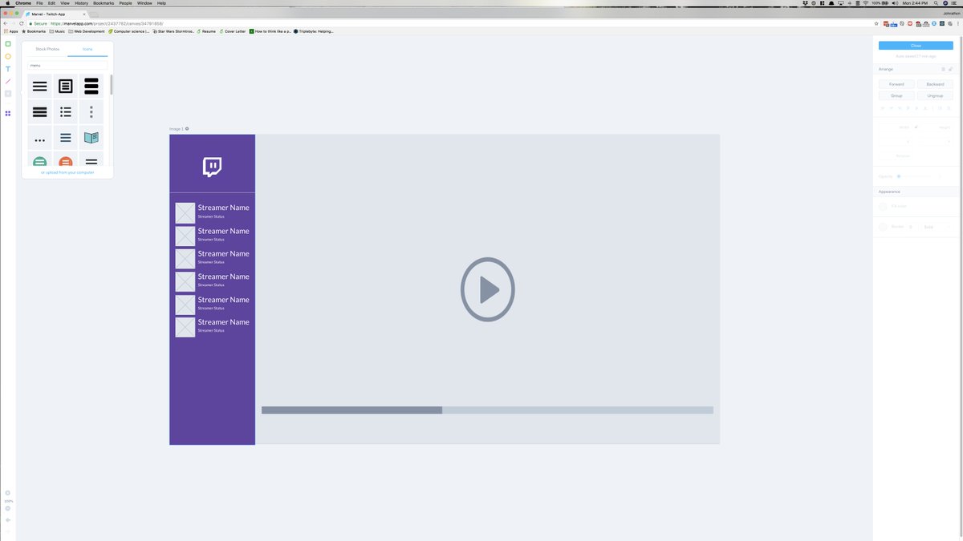This screenshot has height=541, width=963.
Task: Open the History menu
Action: [x=81, y=3]
